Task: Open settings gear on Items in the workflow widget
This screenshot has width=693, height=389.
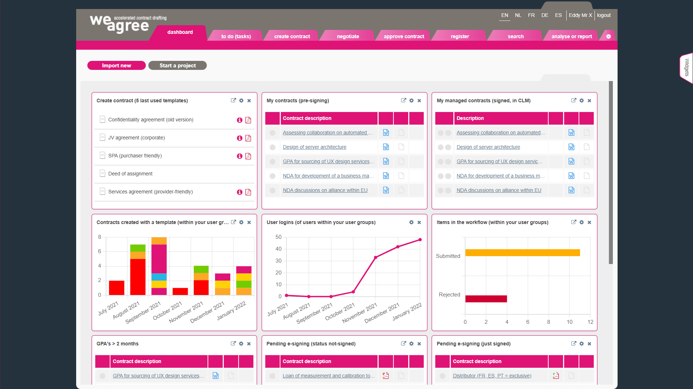Action: [581, 222]
